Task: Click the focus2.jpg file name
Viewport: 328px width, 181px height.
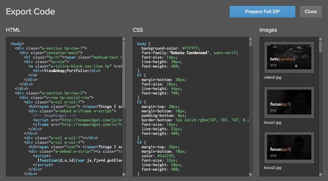Action: (273, 168)
